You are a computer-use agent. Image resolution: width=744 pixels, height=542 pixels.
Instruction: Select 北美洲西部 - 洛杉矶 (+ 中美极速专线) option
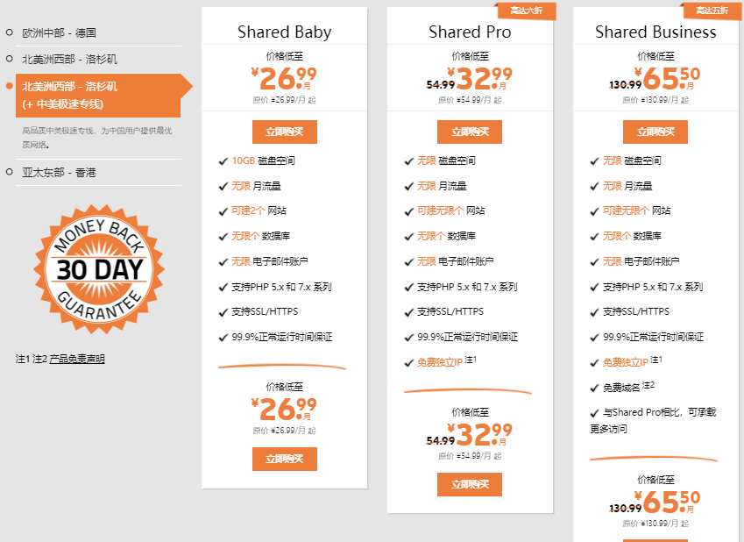click(69, 95)
